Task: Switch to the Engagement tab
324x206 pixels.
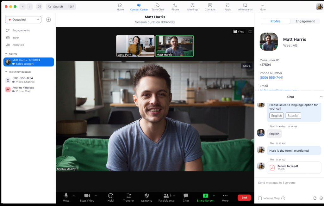Action: 305,21
